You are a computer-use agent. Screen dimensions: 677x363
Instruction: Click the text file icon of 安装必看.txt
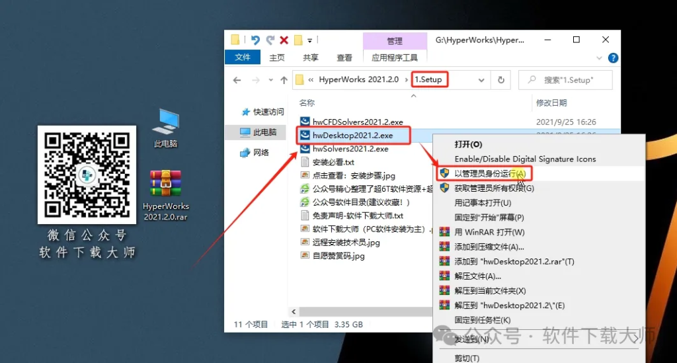305,162
